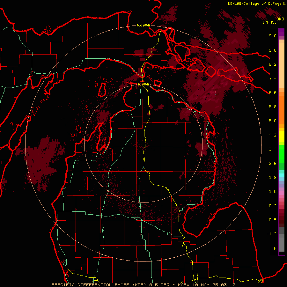Select the 1.8 value on the color scale

(273, 178)
